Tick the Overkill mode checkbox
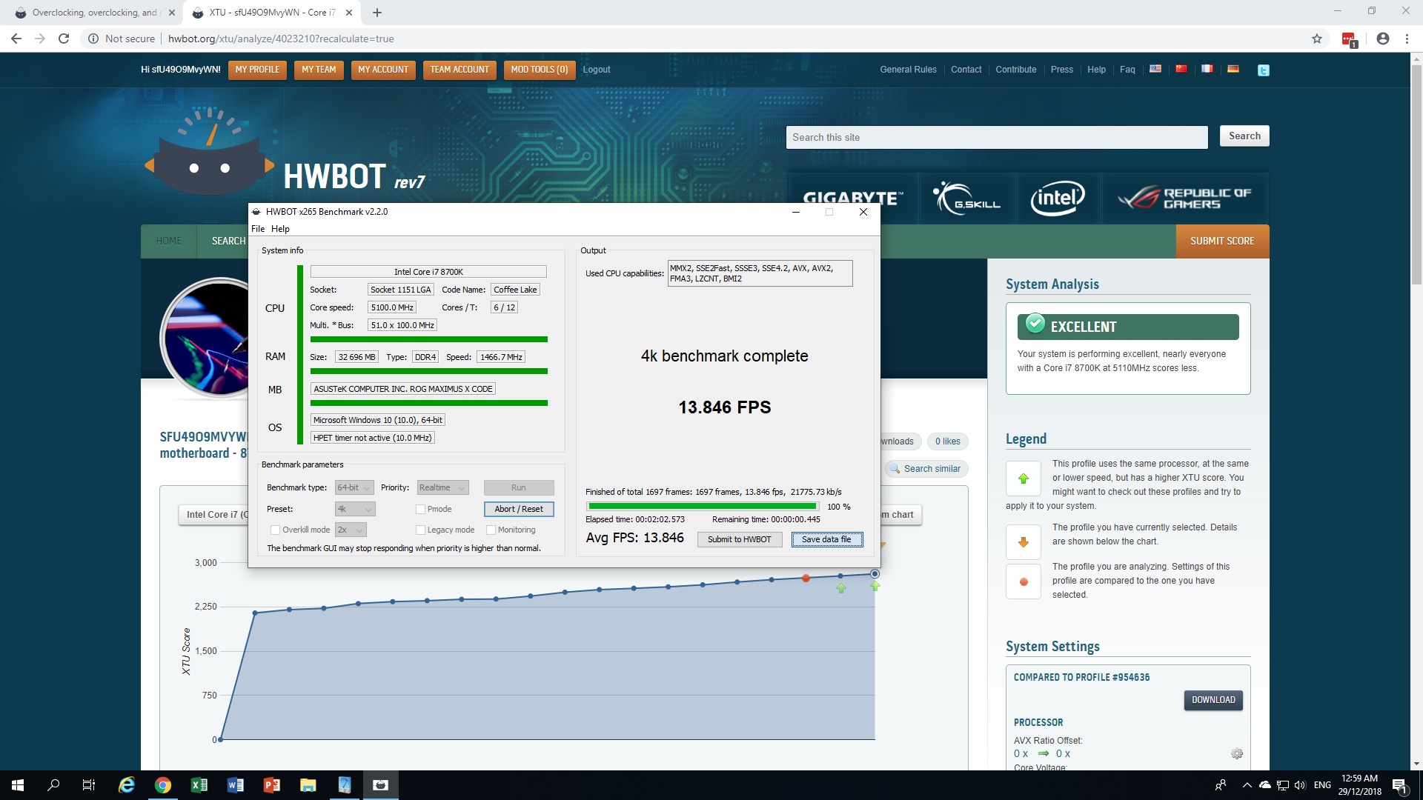The width and height of the screenshot is (1423, 800). pyautogui.click(x=276, y=530)
